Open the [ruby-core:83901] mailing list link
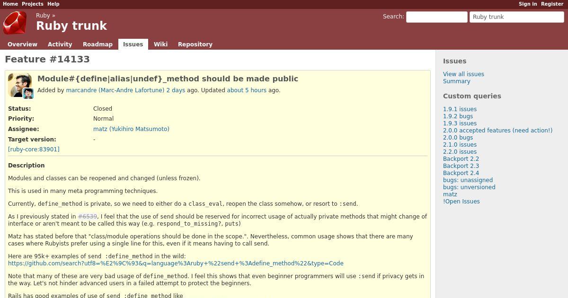This screenshot has height=298, width=568. click(34, 149)
